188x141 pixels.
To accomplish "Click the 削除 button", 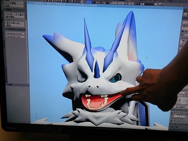I will [14, 6].
